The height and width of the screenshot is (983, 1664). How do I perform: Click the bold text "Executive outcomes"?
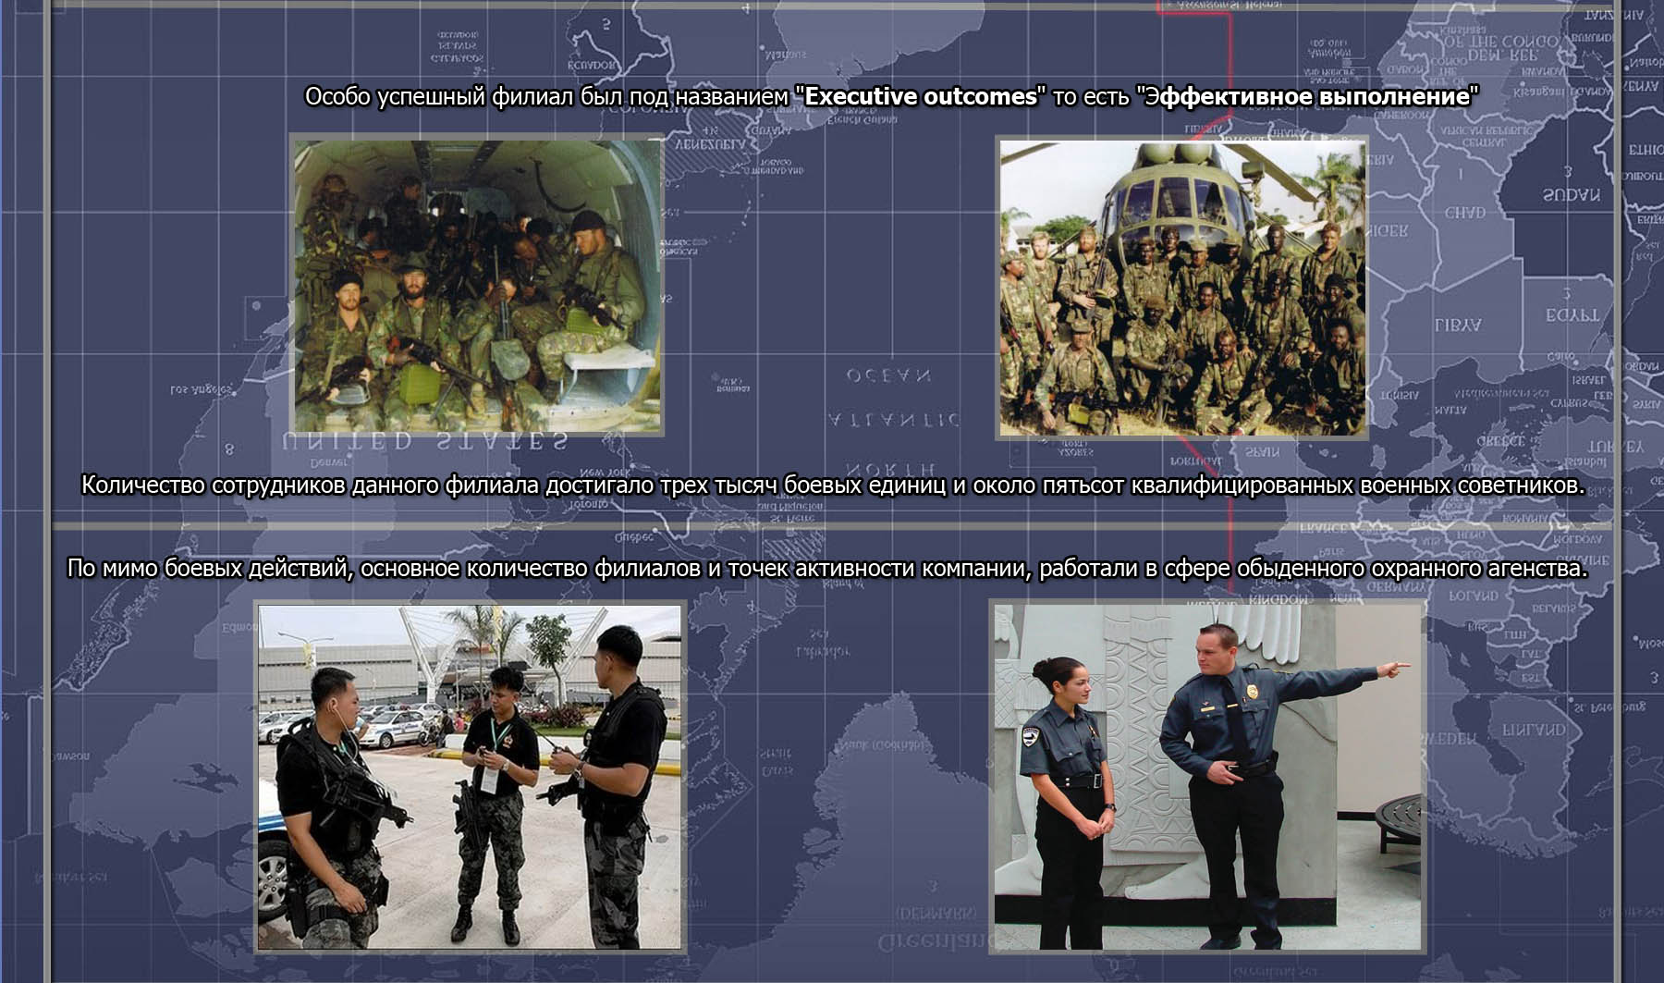(x=921, y=97)
